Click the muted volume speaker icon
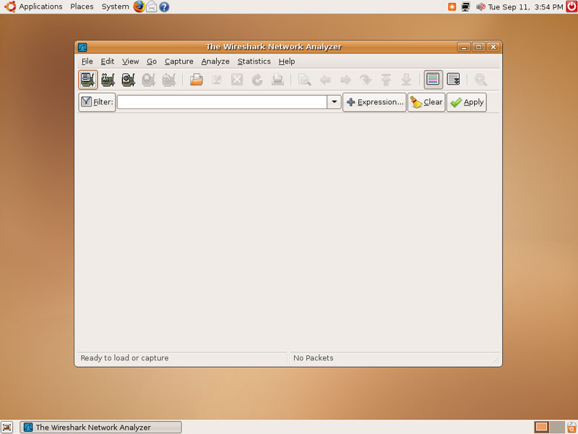The height and width of the screenshot is (434, 578). click(480, 7)
